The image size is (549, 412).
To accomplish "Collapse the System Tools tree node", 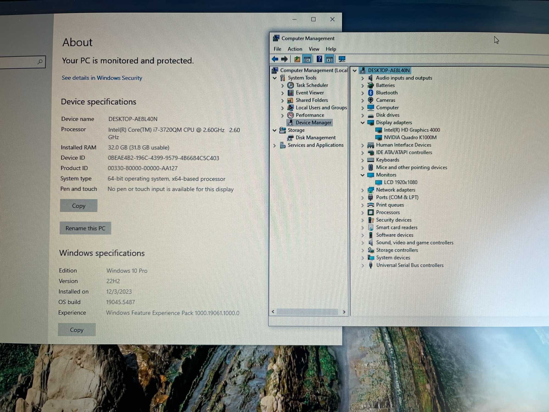I will click(275, 78).
